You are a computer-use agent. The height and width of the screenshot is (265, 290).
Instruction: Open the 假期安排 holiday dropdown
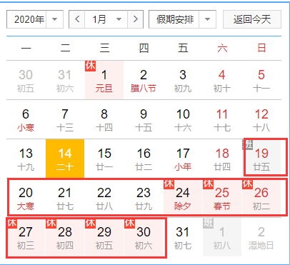point(182,19)
